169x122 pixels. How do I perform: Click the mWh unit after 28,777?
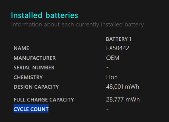(x=133, y=100)
